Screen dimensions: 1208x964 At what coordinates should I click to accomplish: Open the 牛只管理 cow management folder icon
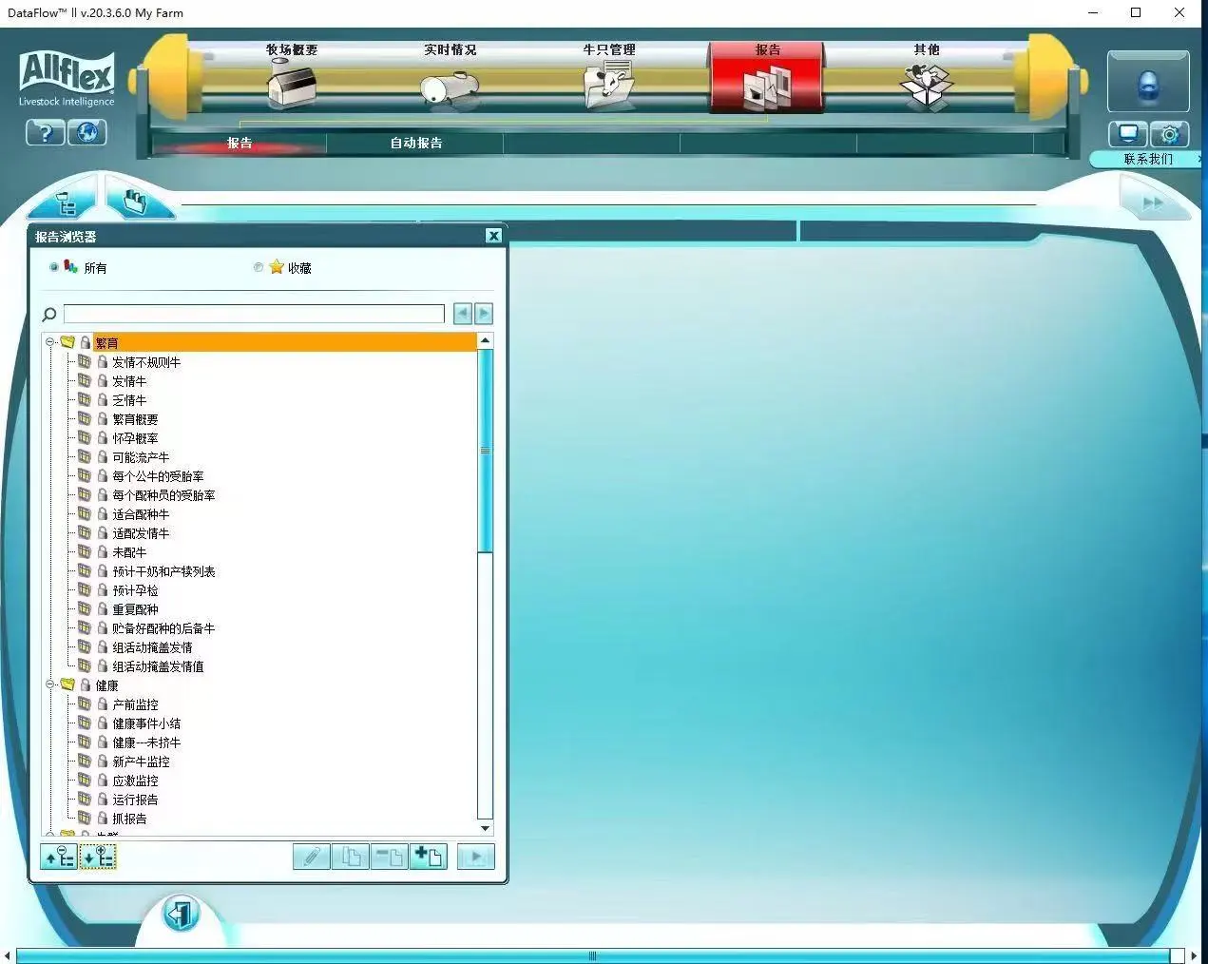609,85
